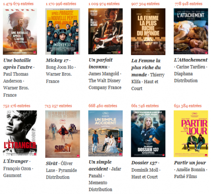Open Une bataille après l'autre title link
Image resolution: width=211 pixels, height=194 pixels.
pyautogui.click(x=18, y=64)
